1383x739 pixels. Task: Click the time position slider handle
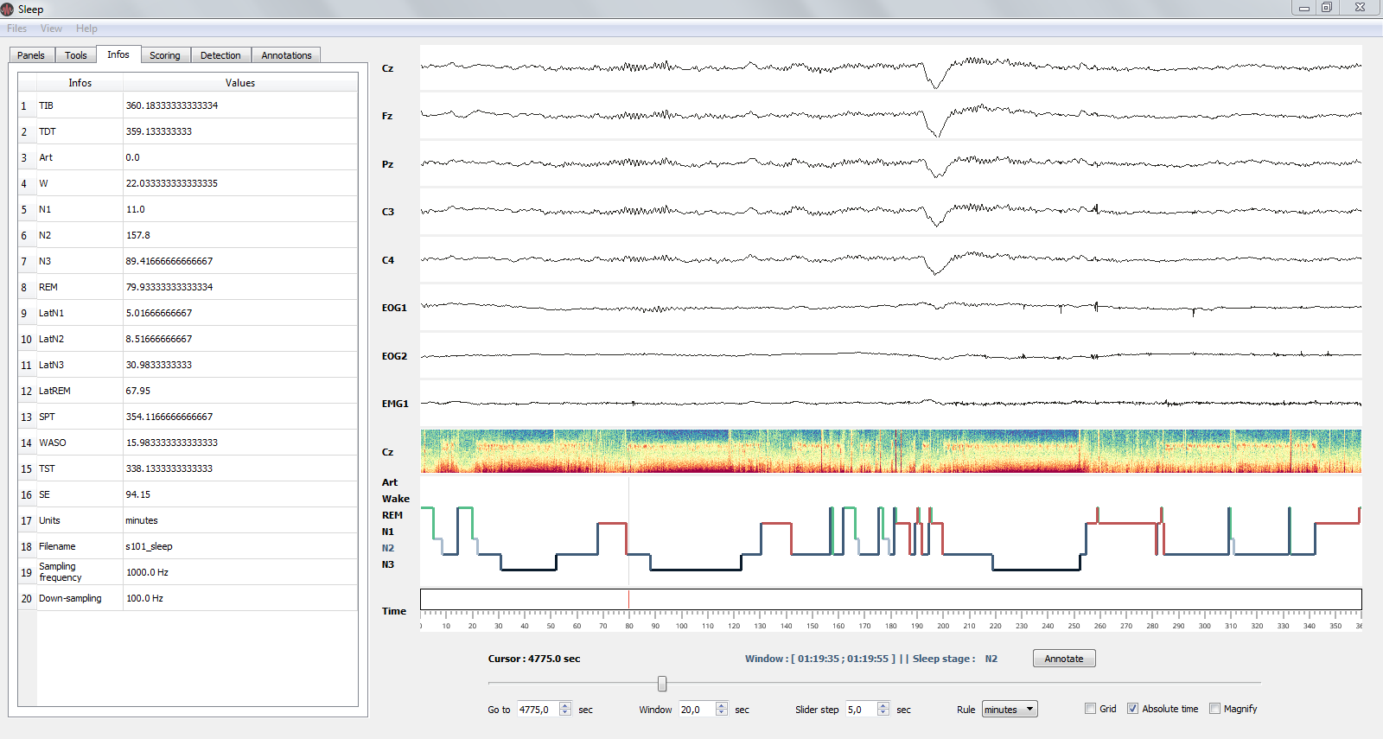[x=662, y=684]
